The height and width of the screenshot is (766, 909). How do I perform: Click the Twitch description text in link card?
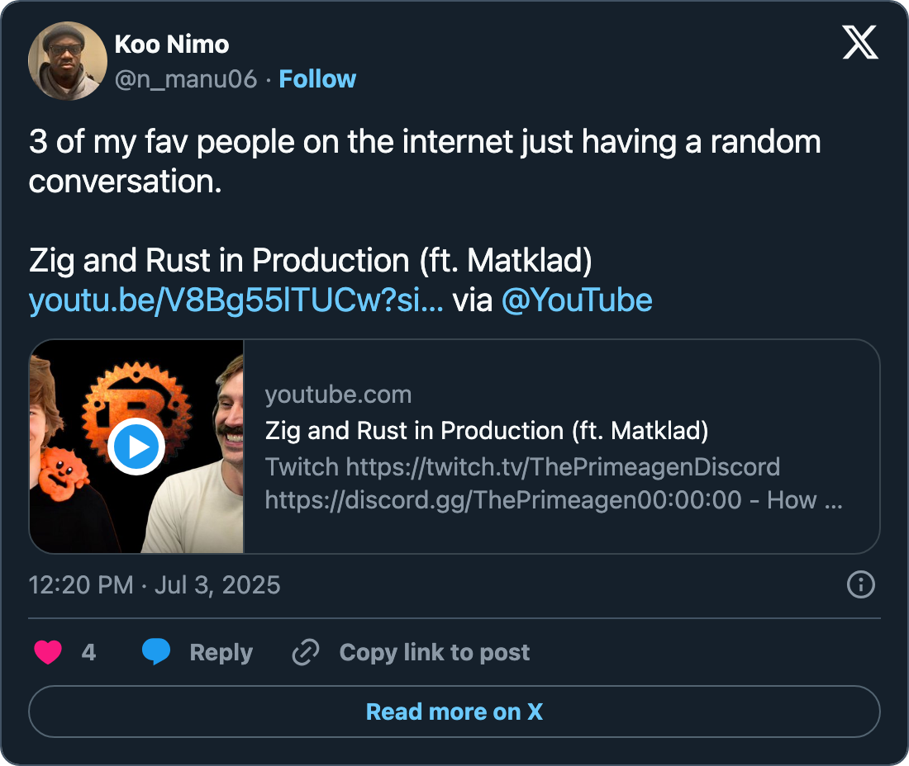click(522, 467)
